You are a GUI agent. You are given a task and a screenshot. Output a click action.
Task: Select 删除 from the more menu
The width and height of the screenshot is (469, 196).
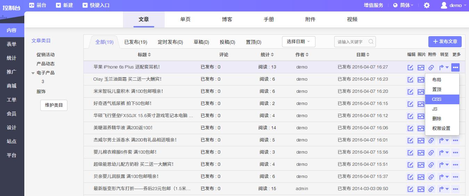[442, 119]
